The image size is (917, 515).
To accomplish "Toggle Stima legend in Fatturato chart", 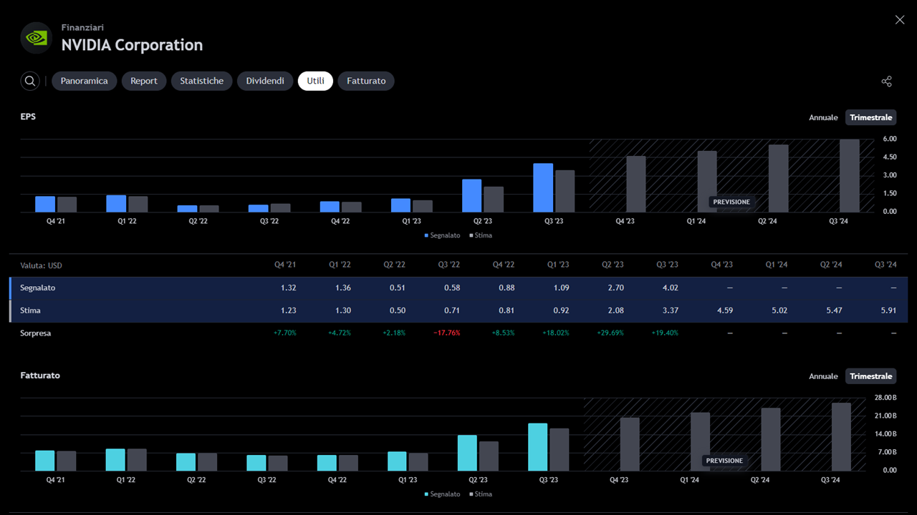I will (481, 494).
